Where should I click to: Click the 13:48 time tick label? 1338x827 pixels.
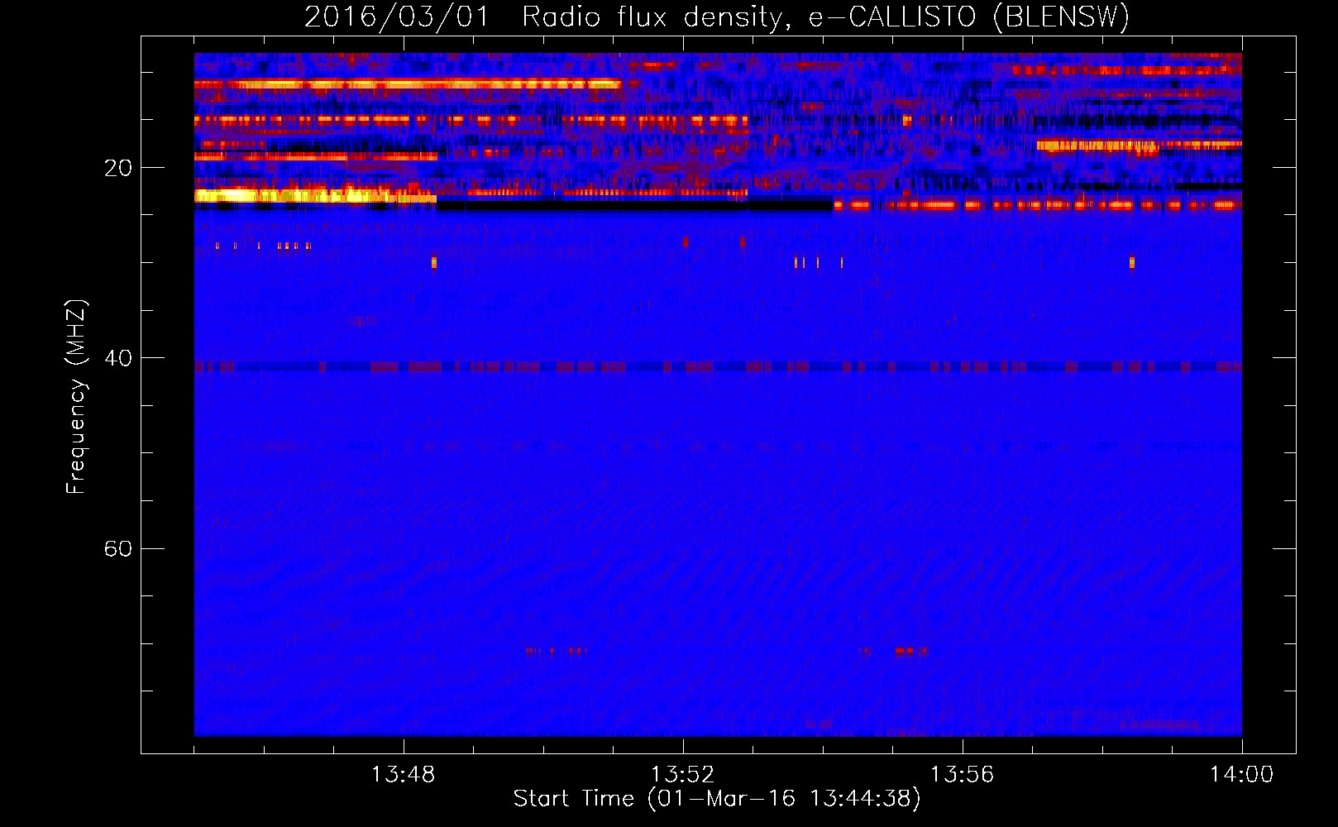(x=404, y=775)
